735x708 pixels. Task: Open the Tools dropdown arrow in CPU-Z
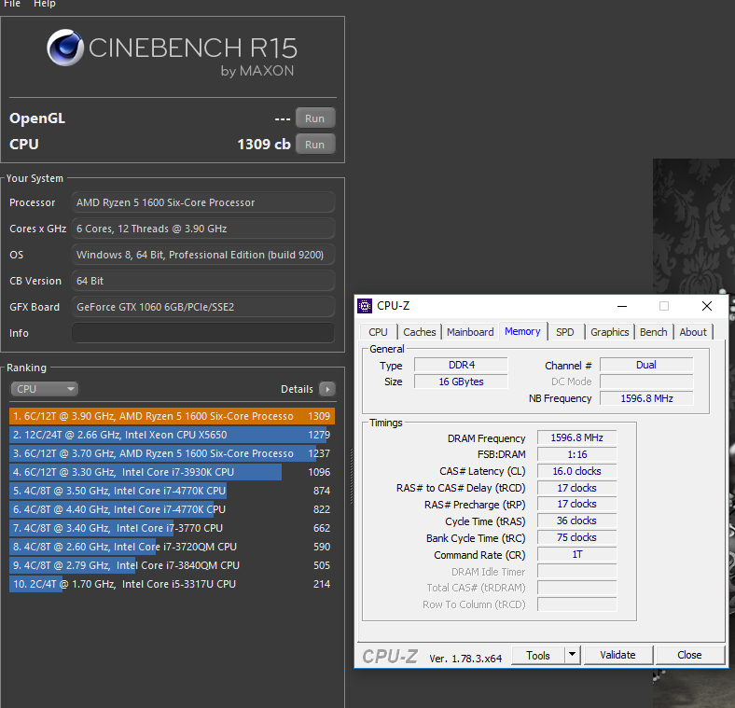572,655
